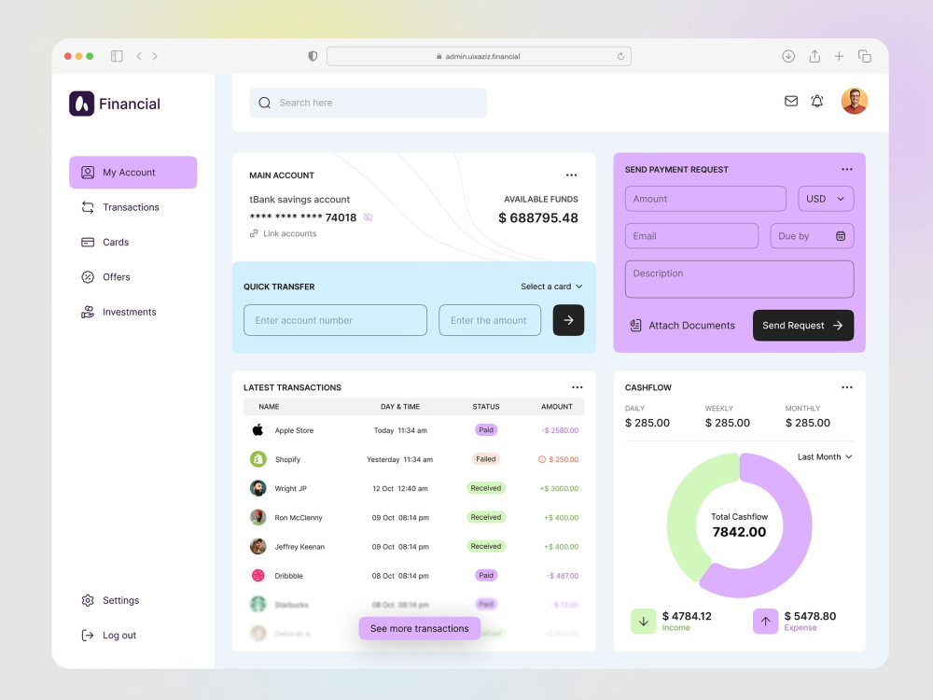Viewport: 933px width, 700px height.
Task: Open Cashflow options ellipsis
Action: point(847,387)
